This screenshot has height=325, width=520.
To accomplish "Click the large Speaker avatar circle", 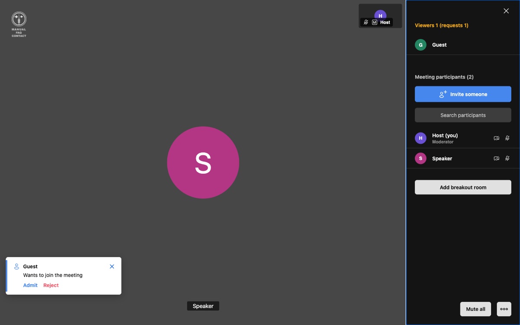I will [203, 162].
